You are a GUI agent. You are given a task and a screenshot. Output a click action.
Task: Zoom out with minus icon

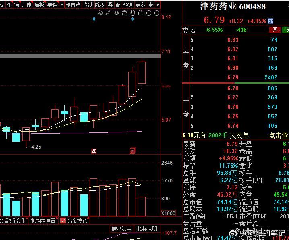(157, 13)
